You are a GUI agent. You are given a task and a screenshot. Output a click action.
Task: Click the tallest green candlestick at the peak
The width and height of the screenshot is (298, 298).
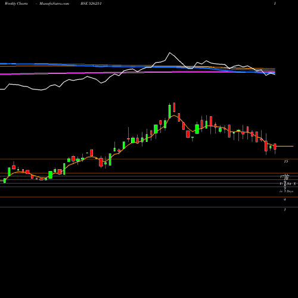click(170, 111)
